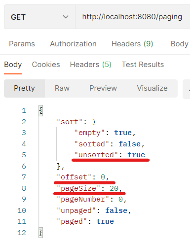The image size is (190, 242).
Task: Click the "unpaged" key text
Action: [76, 210]
